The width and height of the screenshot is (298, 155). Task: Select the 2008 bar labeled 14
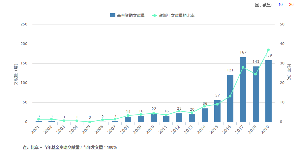128,119
